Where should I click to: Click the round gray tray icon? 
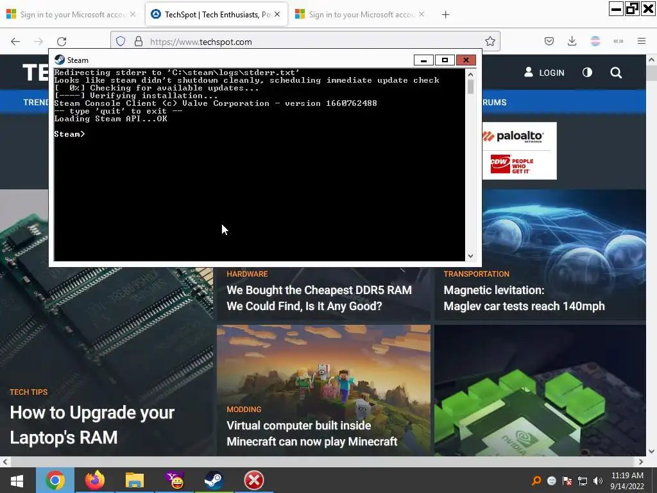coord(551,481)
